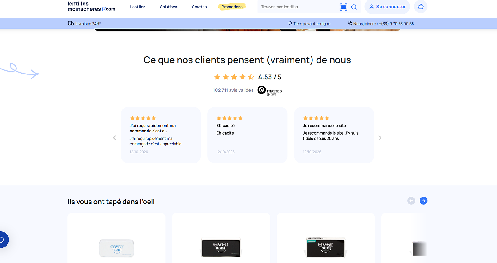Go to previous products with grey arrow
This screenshot has width=497, height=263.
pyautogui.click(x=411, y=201)
